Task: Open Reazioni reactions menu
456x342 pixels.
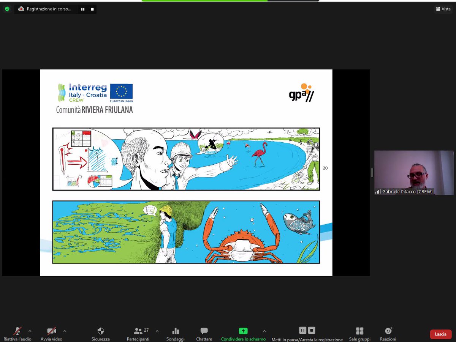Action: pos(388,334)
